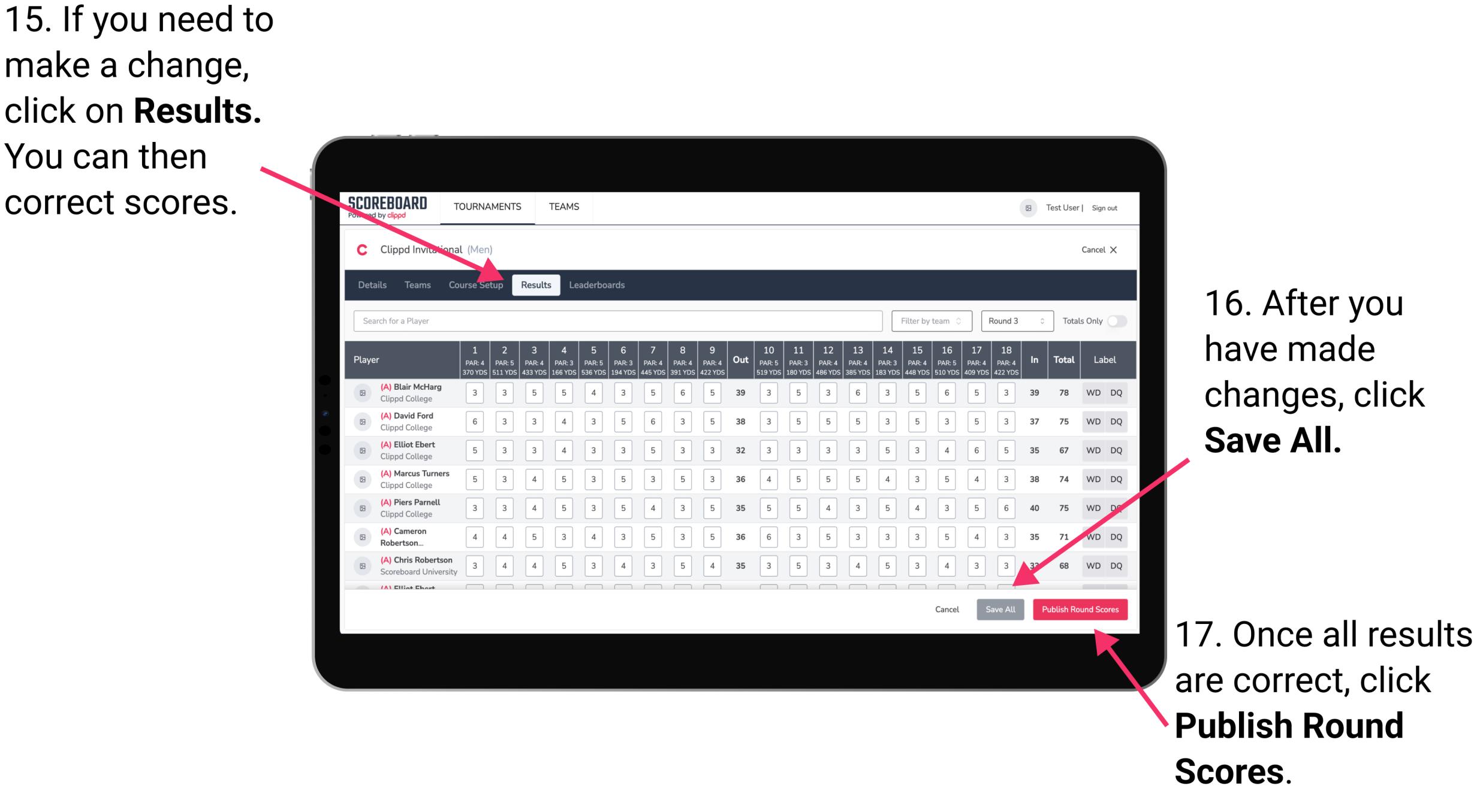Click Save All button
This screenshot has height=794, width=1477.
(x=999, y=608)
